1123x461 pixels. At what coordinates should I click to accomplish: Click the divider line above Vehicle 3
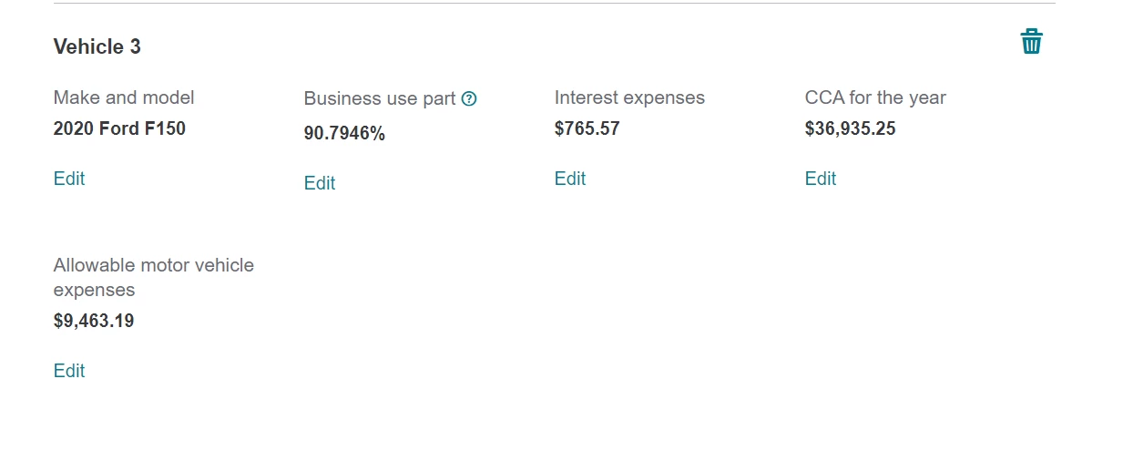[x=555, y=4]
